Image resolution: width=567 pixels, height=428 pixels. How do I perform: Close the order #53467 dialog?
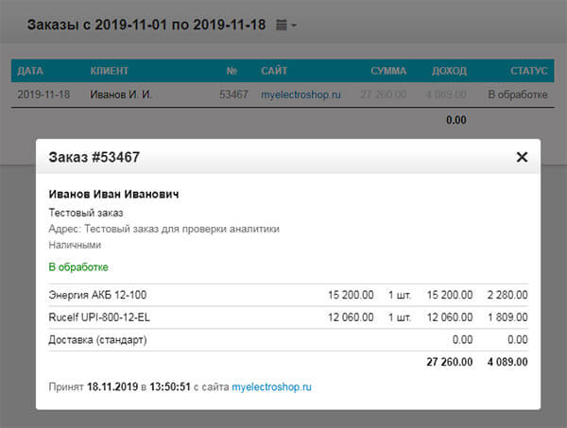[x=522, y=157]
